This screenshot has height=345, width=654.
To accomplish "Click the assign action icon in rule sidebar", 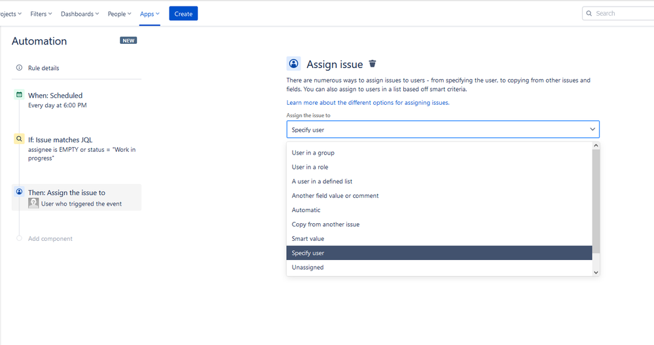I will [x=19, y=192].
